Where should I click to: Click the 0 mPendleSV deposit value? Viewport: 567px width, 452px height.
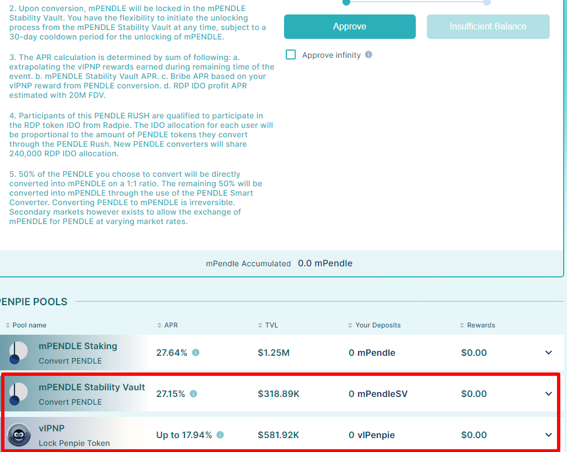pyautogui.click(x=378, y=394)
